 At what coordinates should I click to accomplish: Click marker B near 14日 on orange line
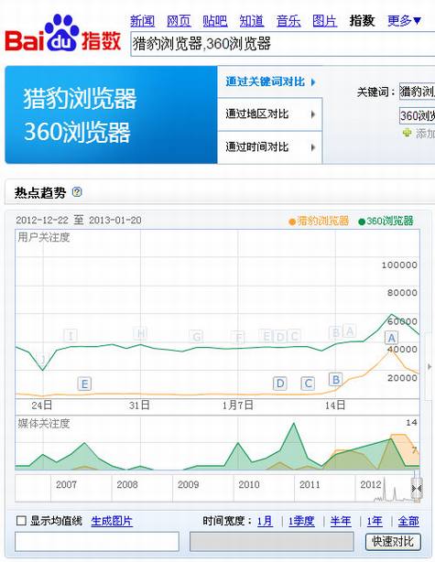pyautogui.click(x=336, y=379)
